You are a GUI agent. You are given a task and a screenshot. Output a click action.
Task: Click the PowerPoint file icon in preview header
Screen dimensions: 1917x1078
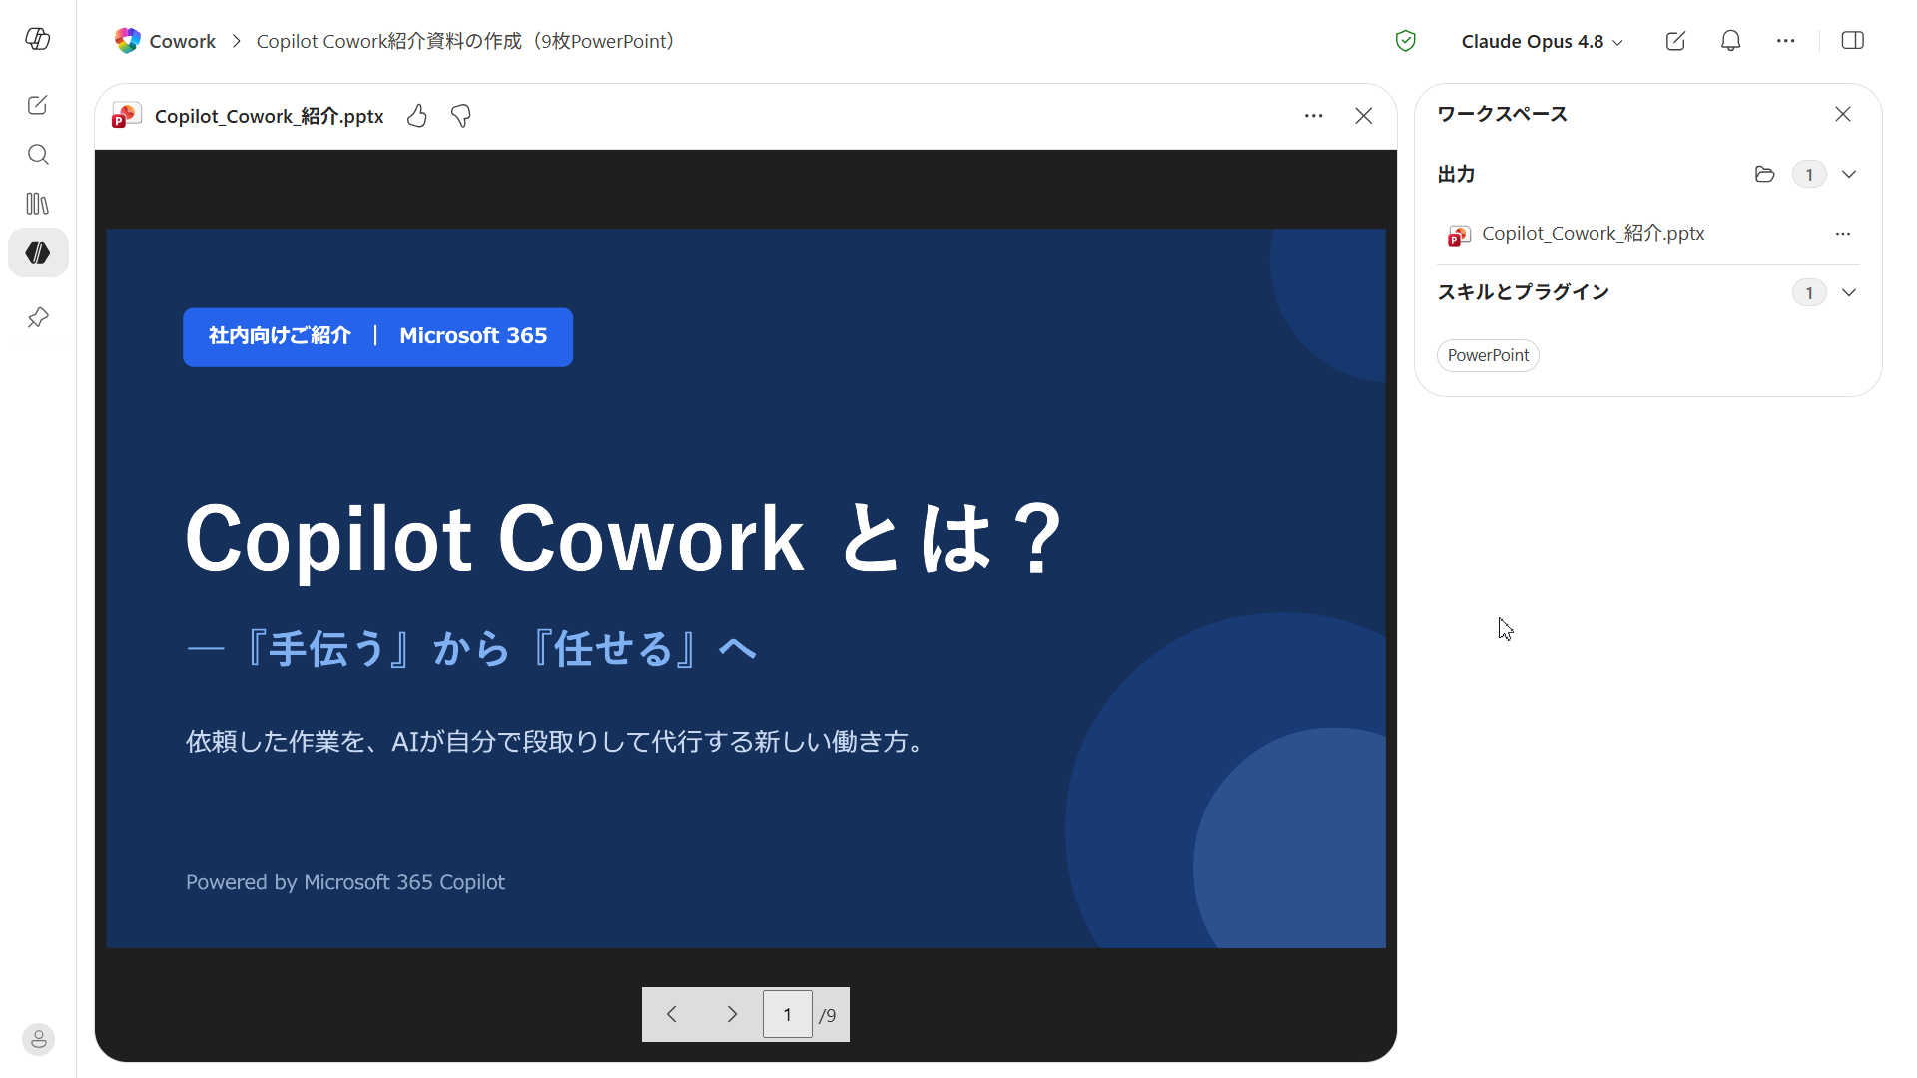coord(126,116)
